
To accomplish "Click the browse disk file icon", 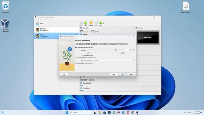I will [134, 60].
